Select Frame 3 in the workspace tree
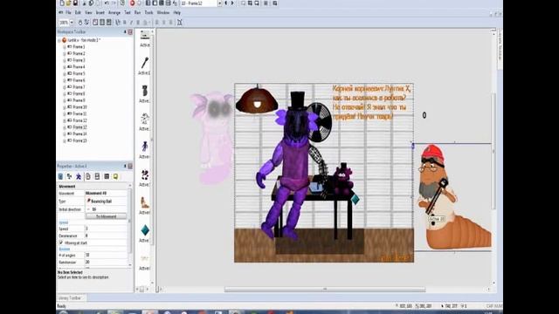Viewport: 559px width, 314px height. click(x=79, y=60)
